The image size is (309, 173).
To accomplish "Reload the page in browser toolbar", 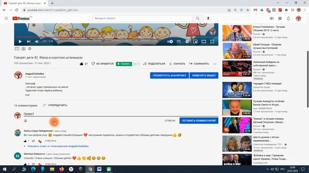I will 16,10.
